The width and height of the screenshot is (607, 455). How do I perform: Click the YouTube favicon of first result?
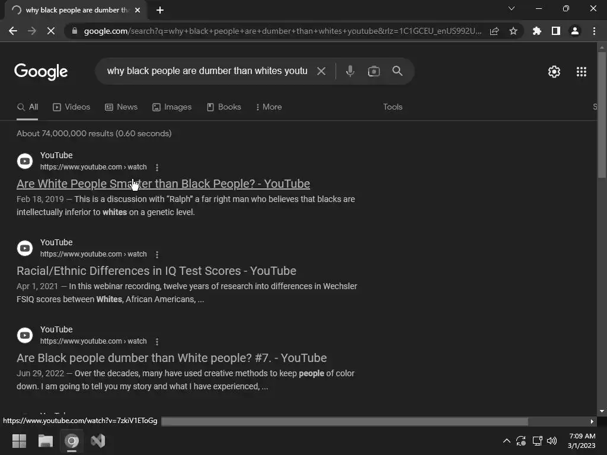click(25, 161)
